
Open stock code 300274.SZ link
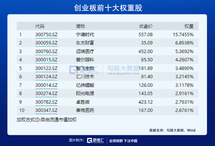click(46, 93)
